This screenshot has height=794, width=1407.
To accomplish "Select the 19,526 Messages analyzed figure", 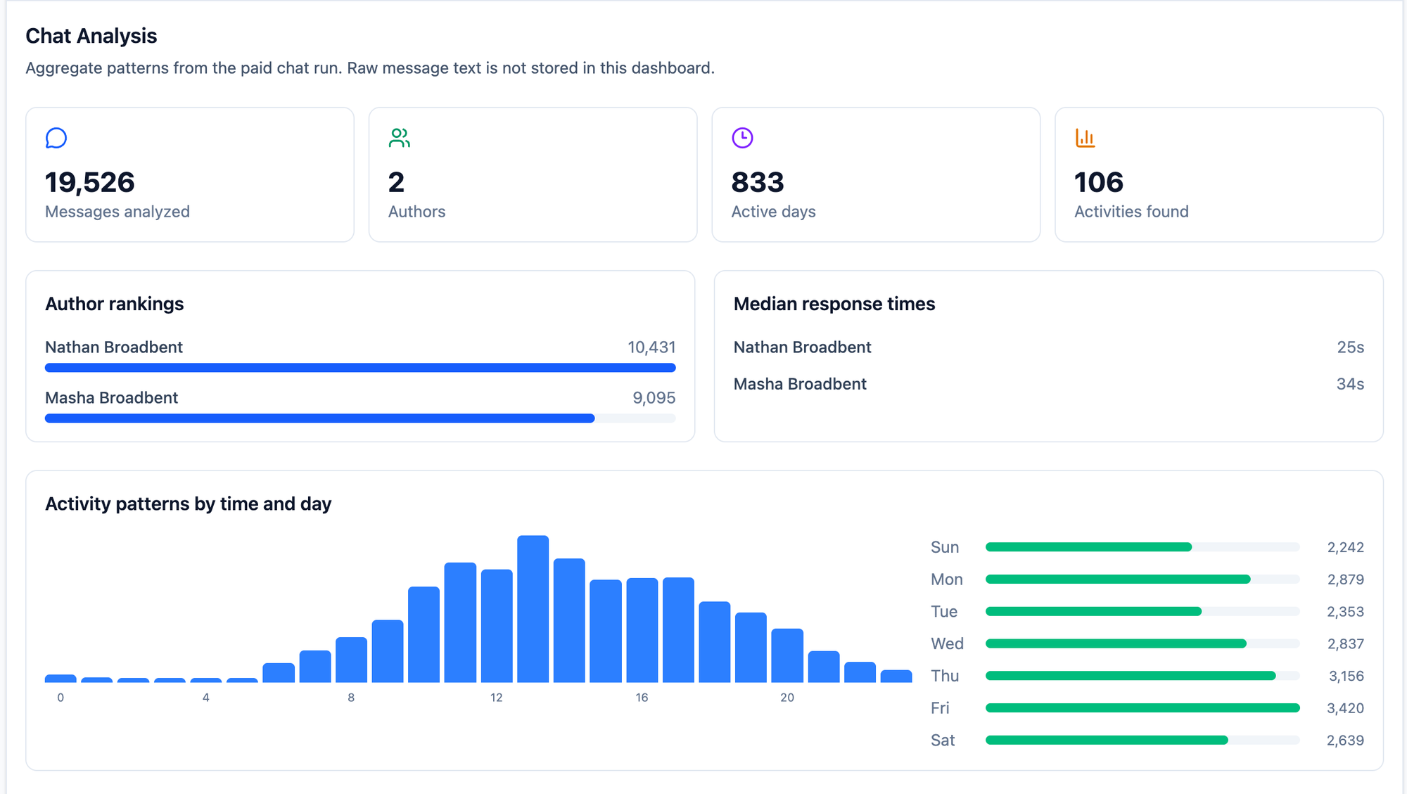I will (90, 182).
